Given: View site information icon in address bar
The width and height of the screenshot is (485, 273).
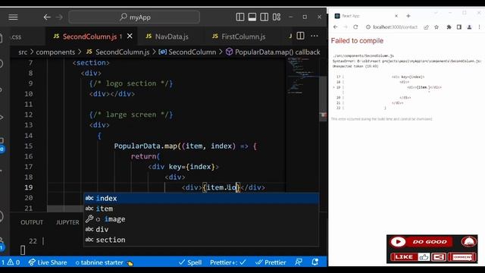Looking at the screenshot, I should pyautogui.click(x=368, y=27).
